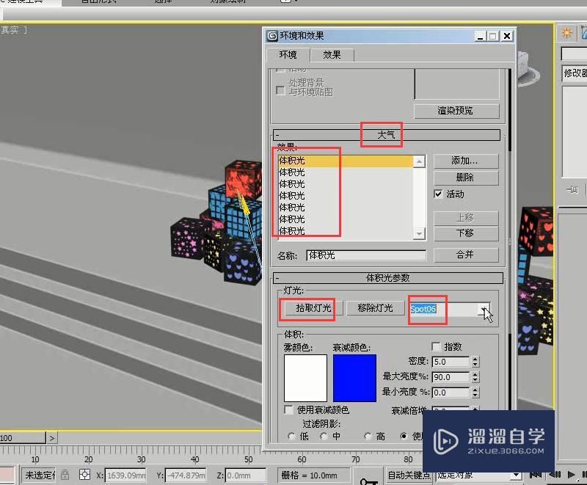Select the 低 filter shadows radio button
587x485 pixels.
click(x=291, y=436)
